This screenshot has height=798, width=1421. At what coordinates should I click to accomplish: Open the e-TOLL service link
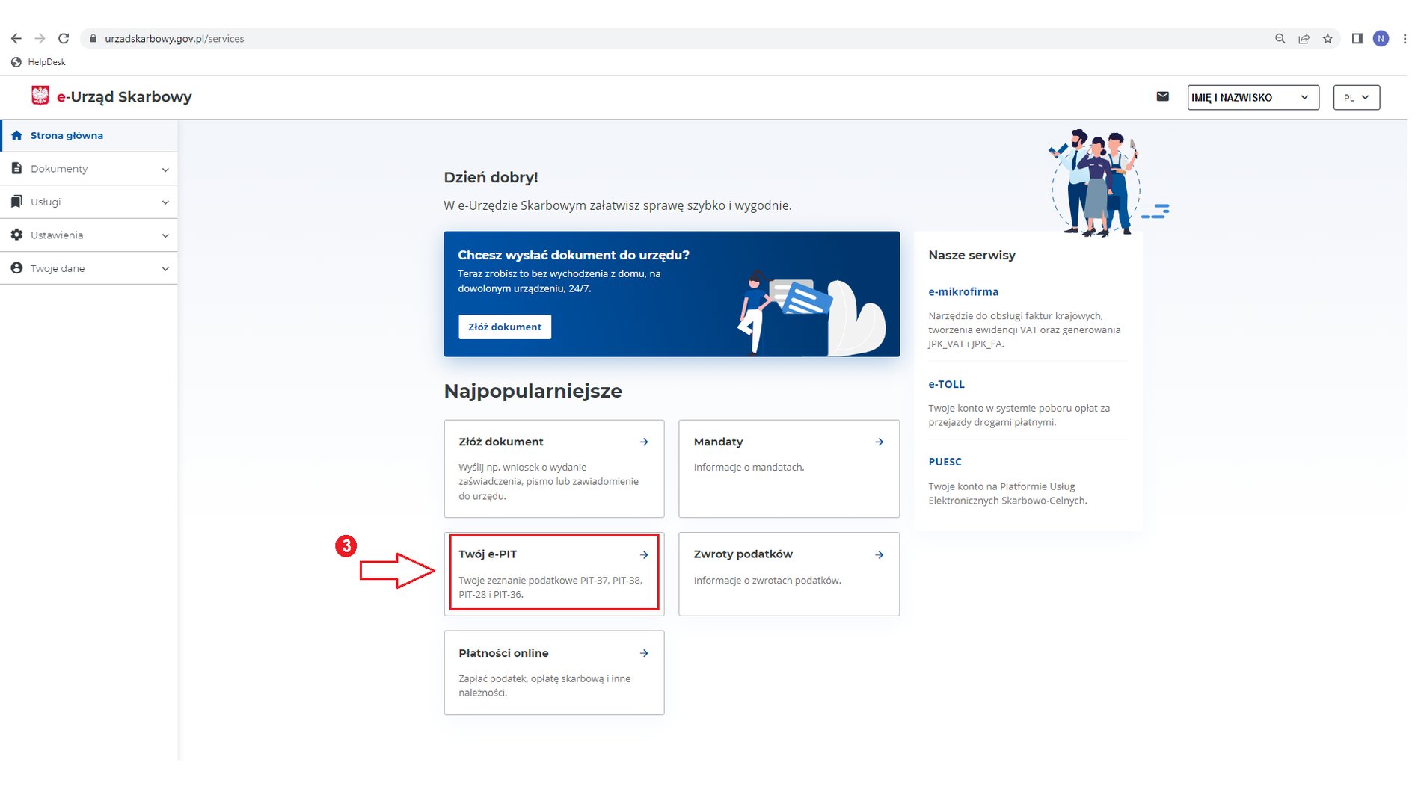pos(946,384)
